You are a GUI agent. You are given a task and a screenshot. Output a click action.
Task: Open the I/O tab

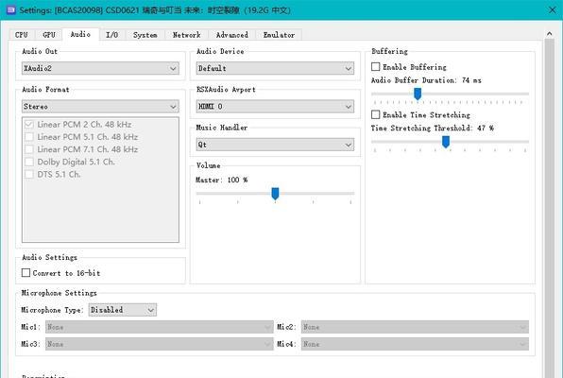click(112, 35)
